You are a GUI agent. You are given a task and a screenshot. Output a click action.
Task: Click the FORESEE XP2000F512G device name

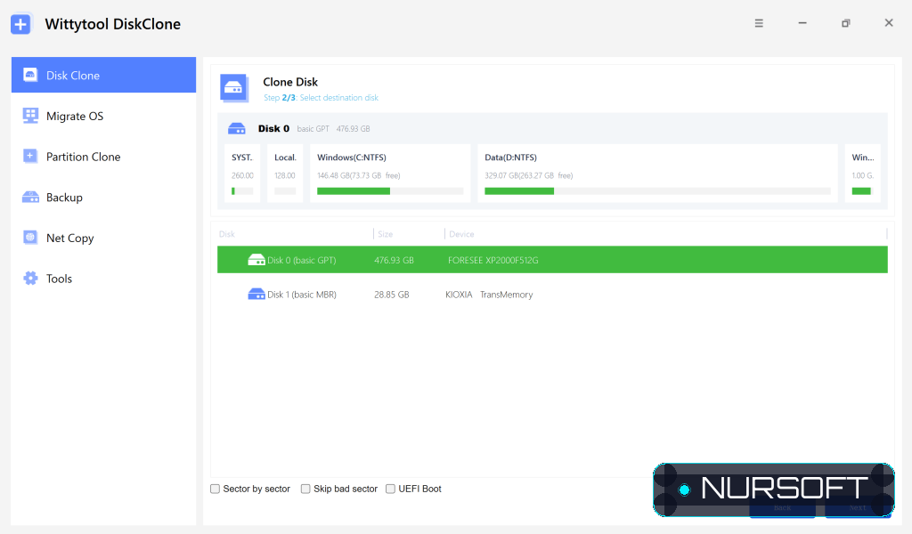coord(493,260)
